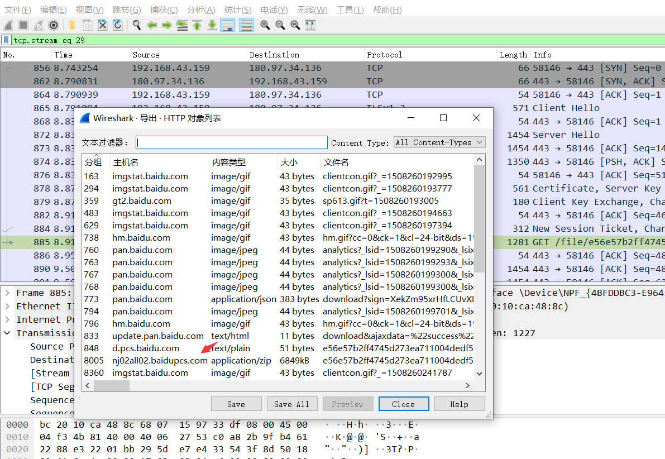Open a capture file with folder icon
The width and height of the screenshot is (665, 459).
(72, 26)
